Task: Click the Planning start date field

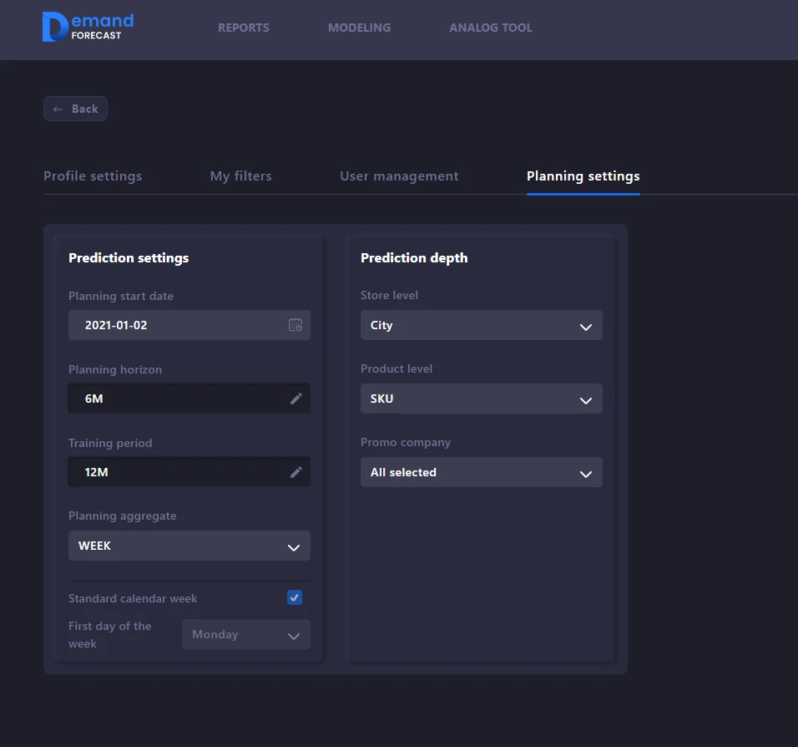Action: [175, 325]
